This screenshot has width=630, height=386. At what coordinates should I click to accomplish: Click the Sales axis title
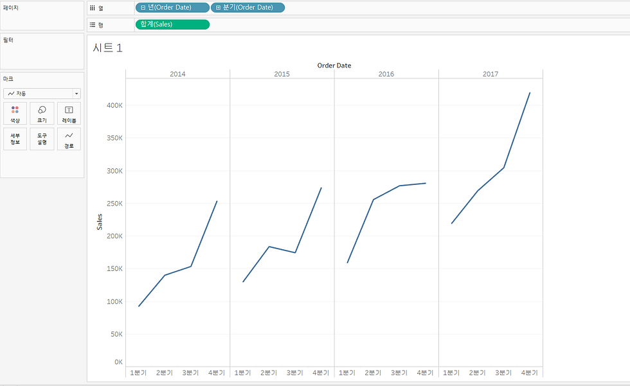click(100, 222)
